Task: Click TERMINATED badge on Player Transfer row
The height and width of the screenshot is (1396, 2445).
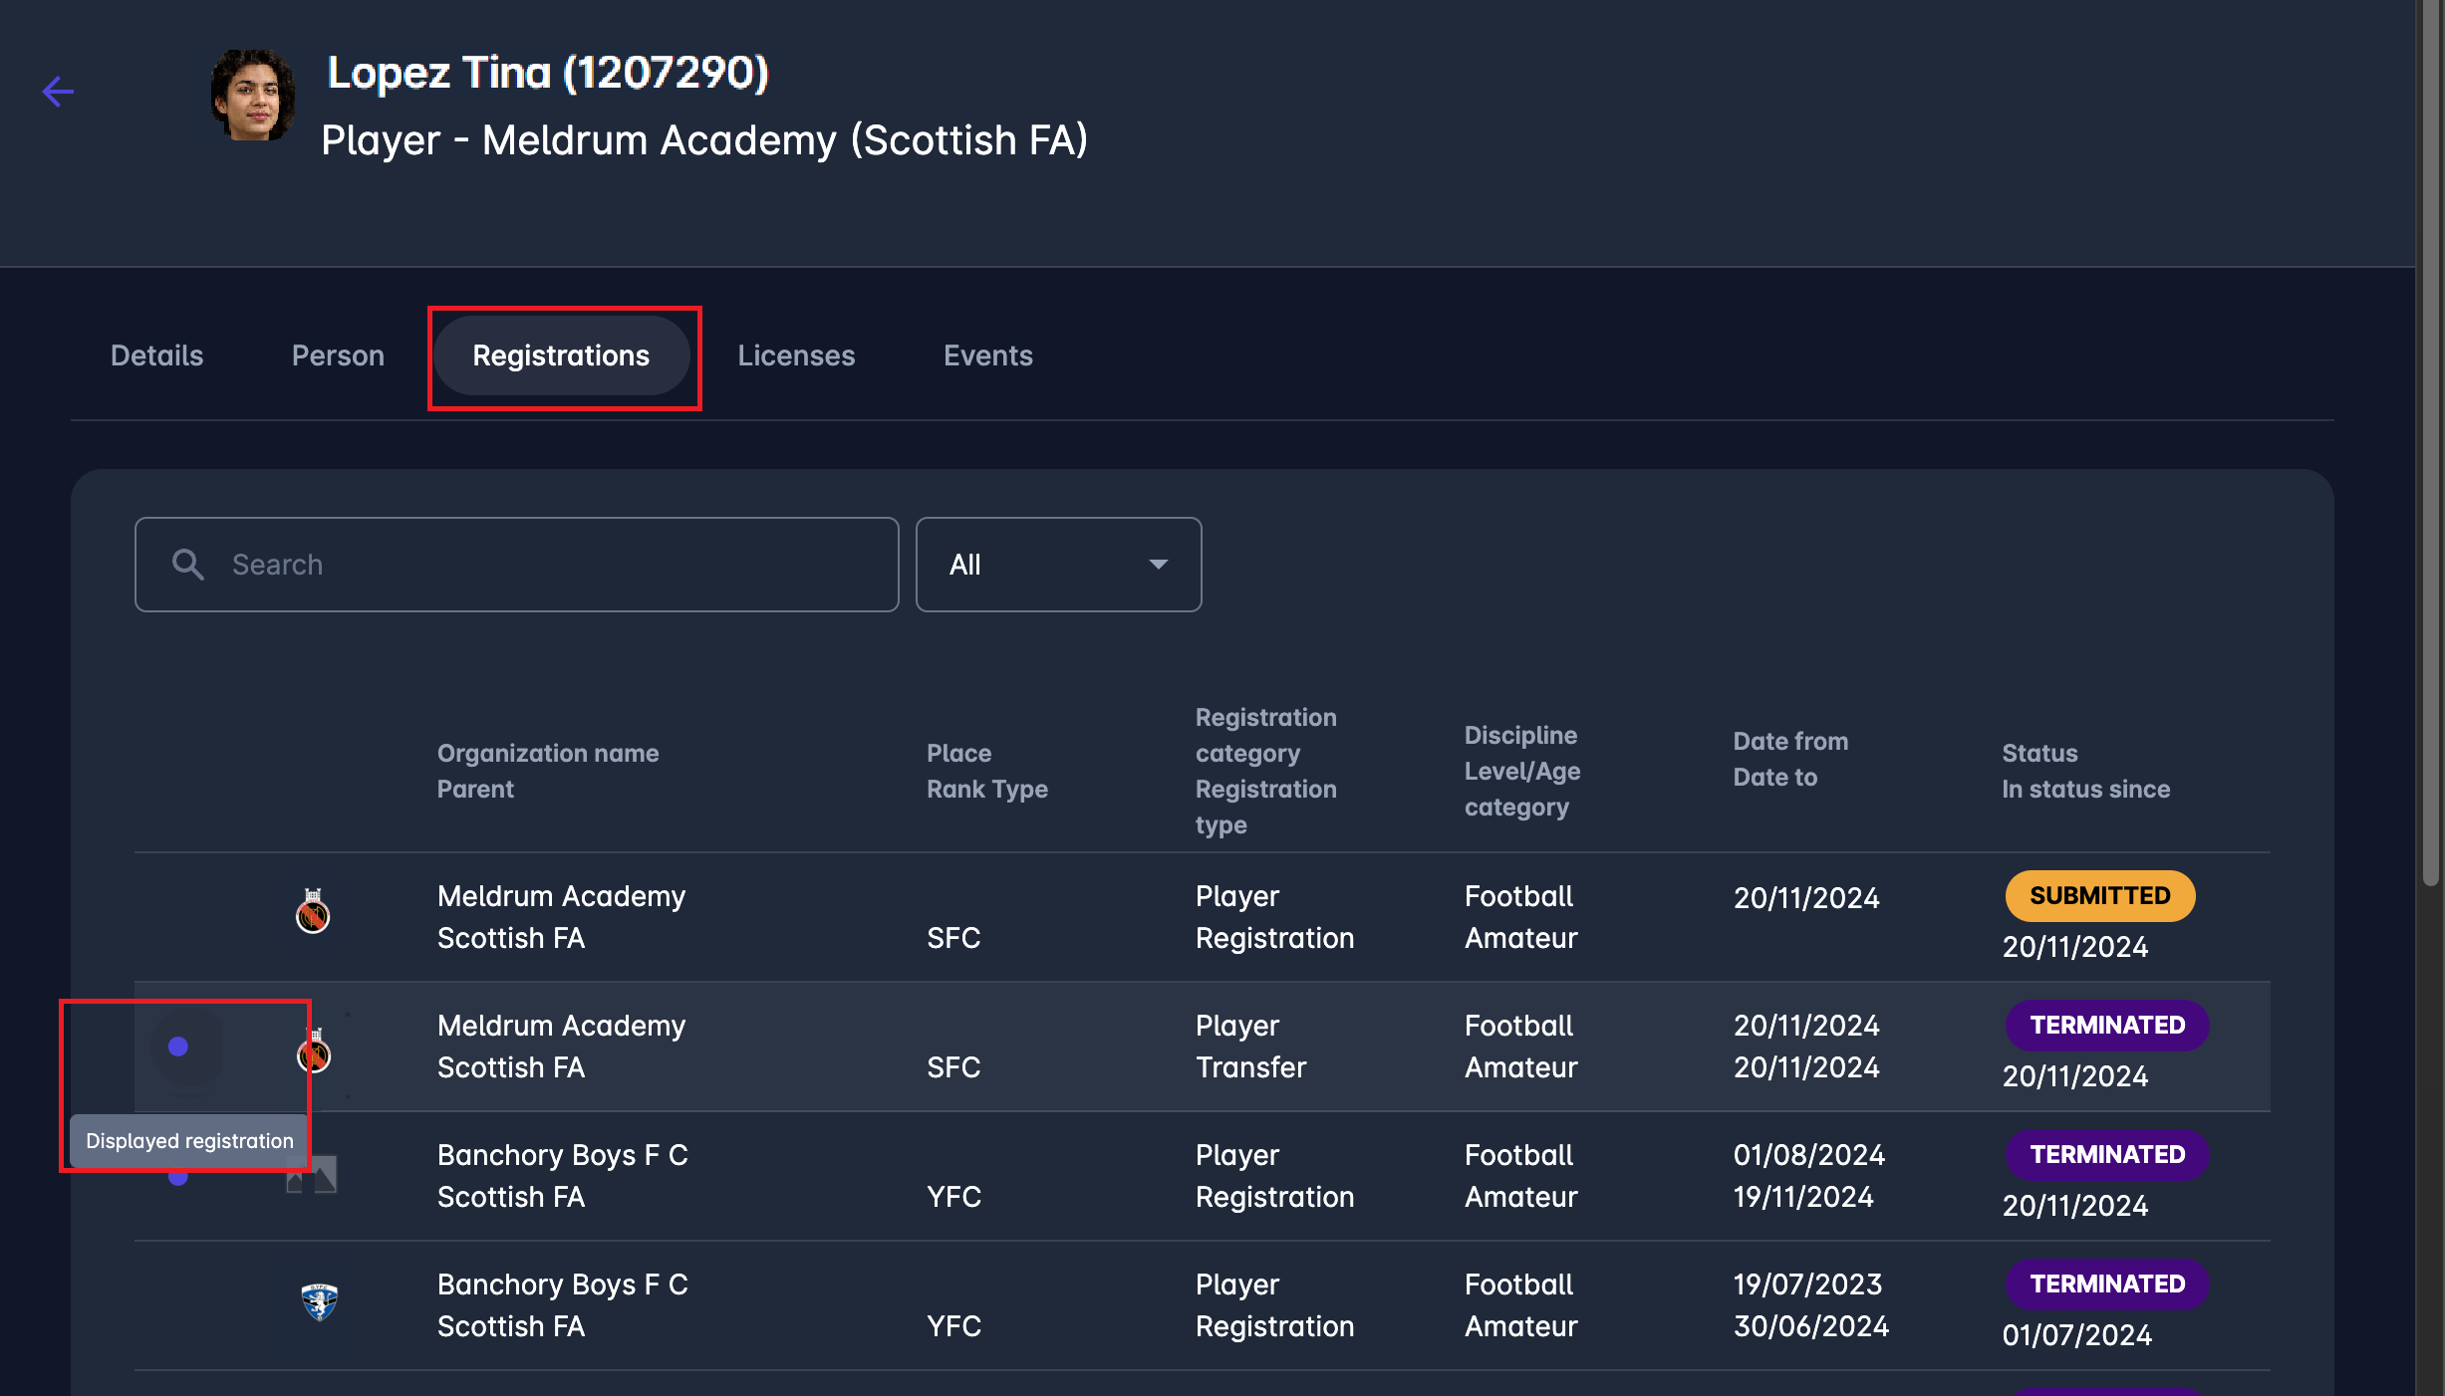Action: coord(2106,1026)
